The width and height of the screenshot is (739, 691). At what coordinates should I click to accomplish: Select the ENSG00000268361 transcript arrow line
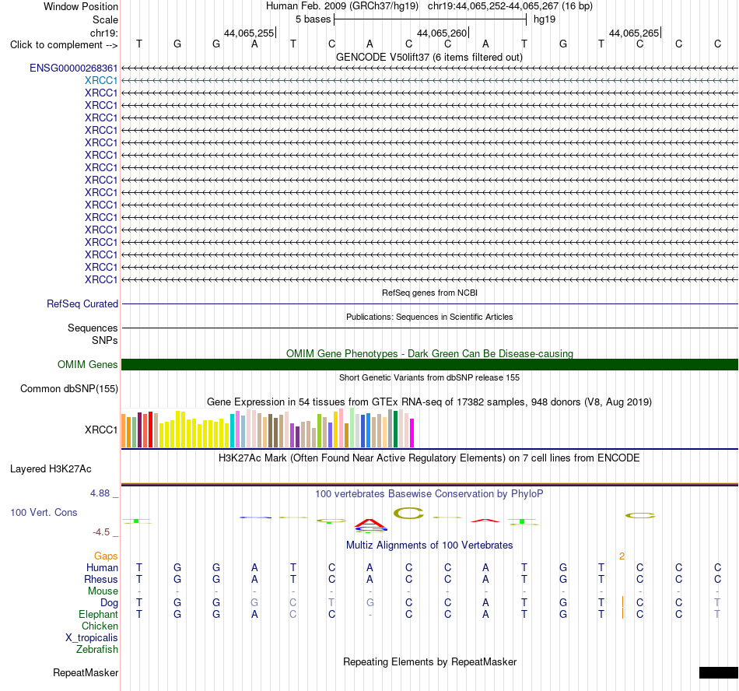click(x=429, y=68)
